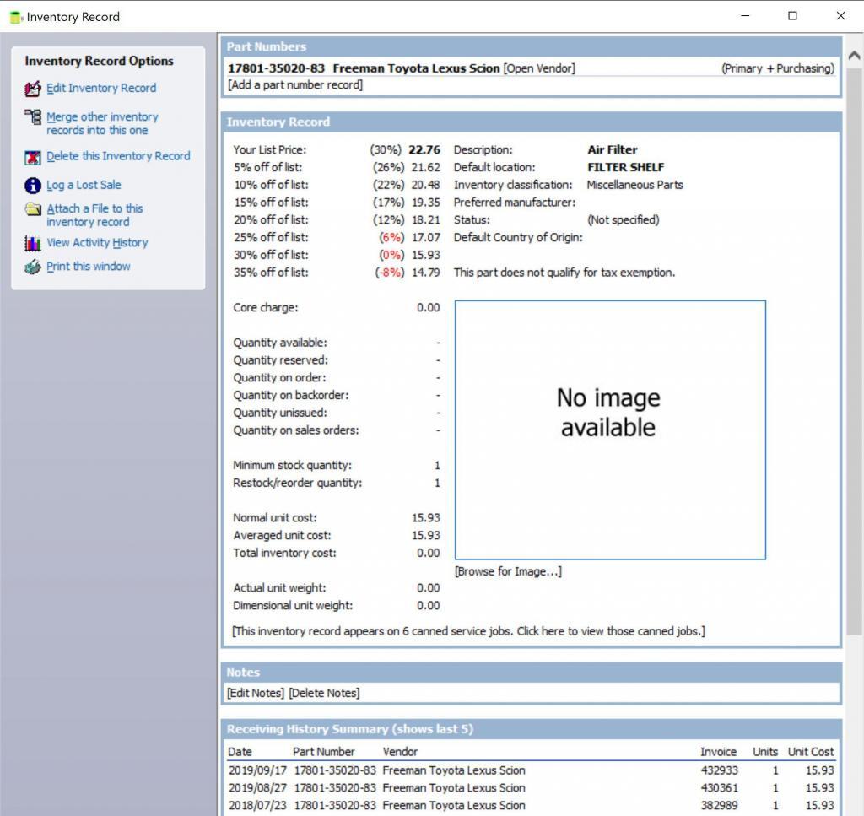This screenshot has height=816, width=864.
Task: Click the Units column header
Action: point(765,752)
